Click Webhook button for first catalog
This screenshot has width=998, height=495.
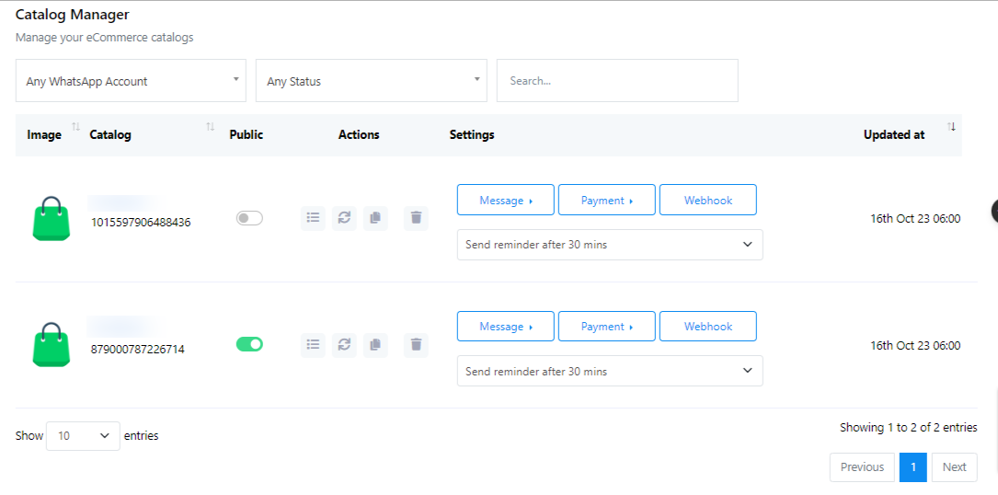[x=707, y=200]
